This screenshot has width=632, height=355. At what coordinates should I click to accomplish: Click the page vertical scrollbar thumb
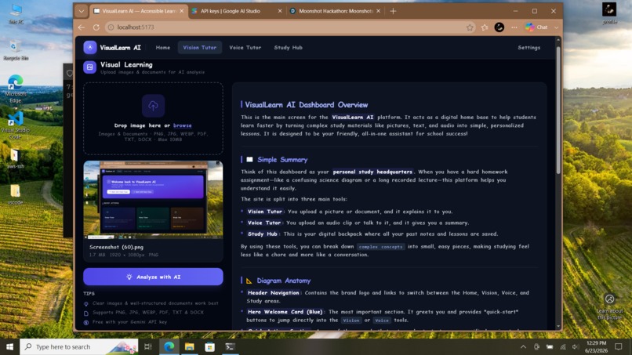coord(558,110)
